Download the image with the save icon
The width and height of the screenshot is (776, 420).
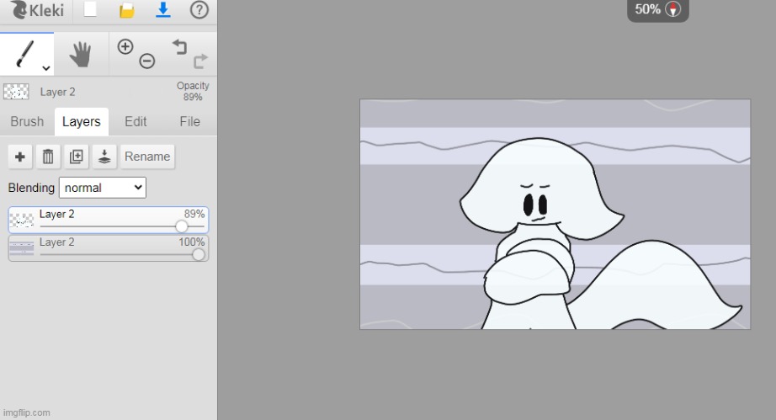pyautogui.click(x=163, y=10)
